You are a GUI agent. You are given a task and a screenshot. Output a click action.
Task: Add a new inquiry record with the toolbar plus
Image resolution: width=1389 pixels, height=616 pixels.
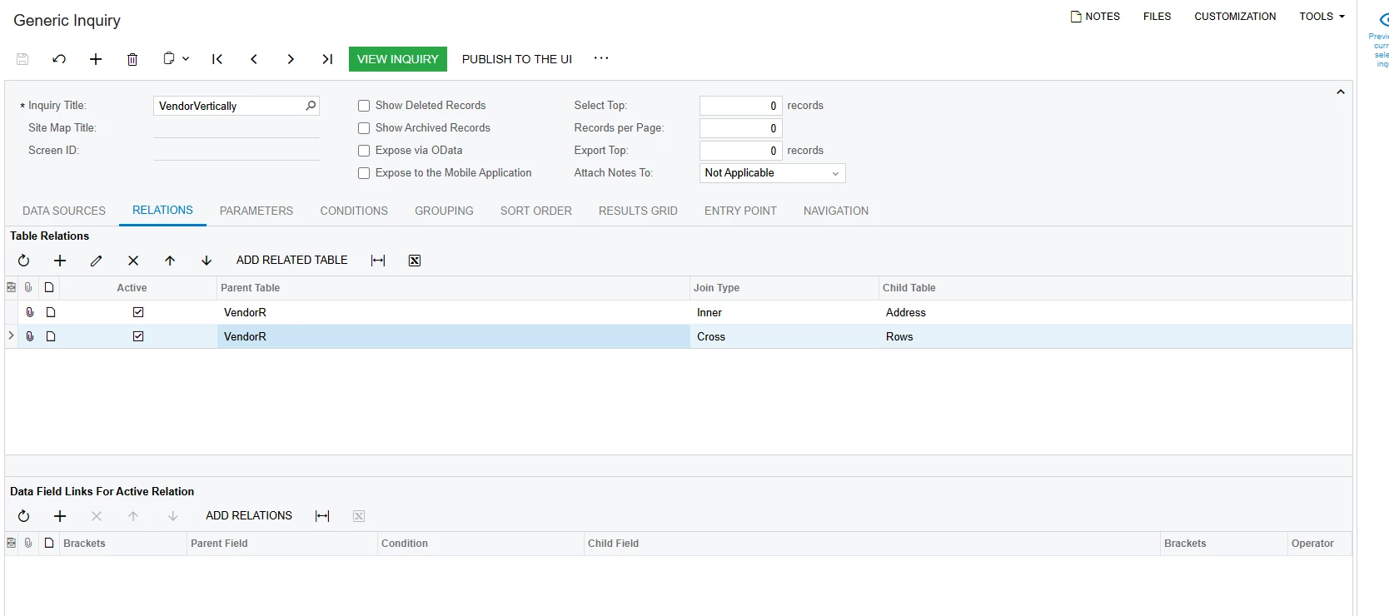tap(96, 59)
